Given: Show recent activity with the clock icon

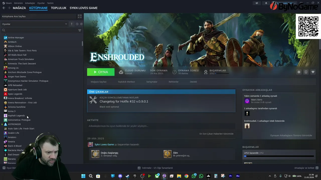Looking at the screenshot, I should click(x=77, y=24).
